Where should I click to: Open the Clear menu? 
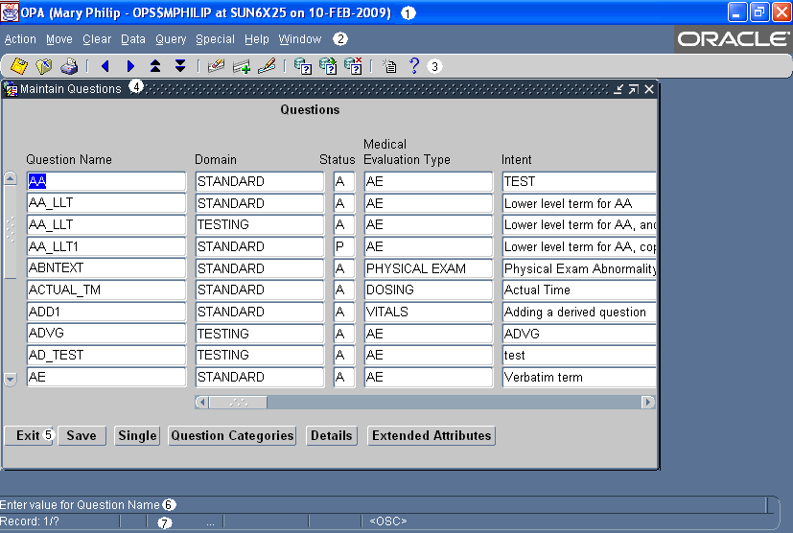[97, 39]
